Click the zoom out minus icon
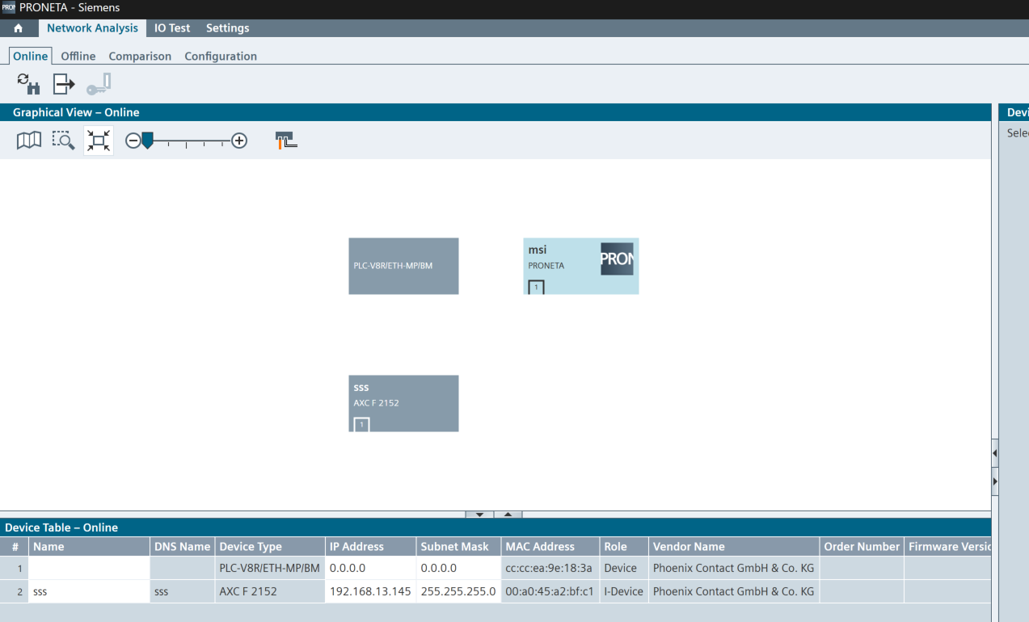Viewport: 1029px width, 622px height. (x=133, y=141)
